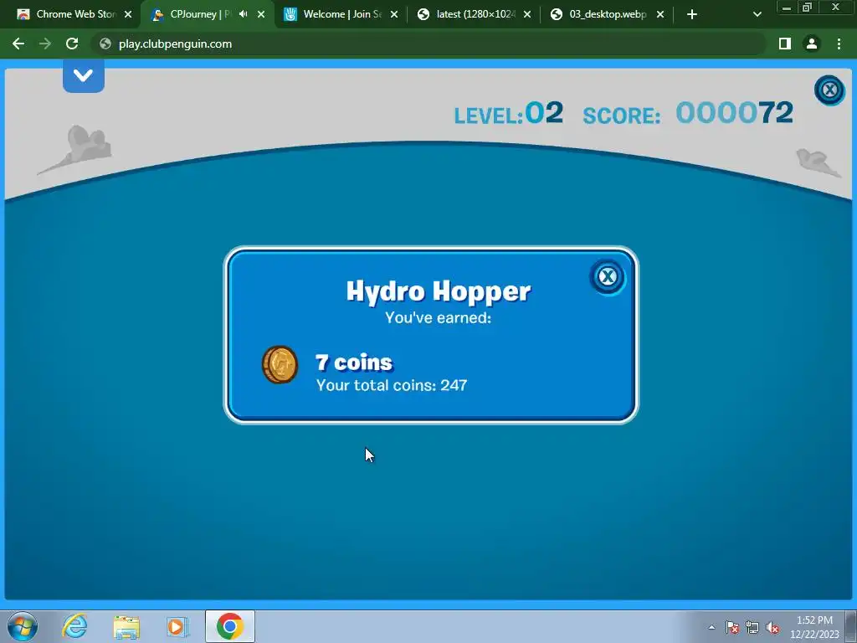Screen dimensions: 857x643
Task: Reload the current page
Action: point(72,44)
